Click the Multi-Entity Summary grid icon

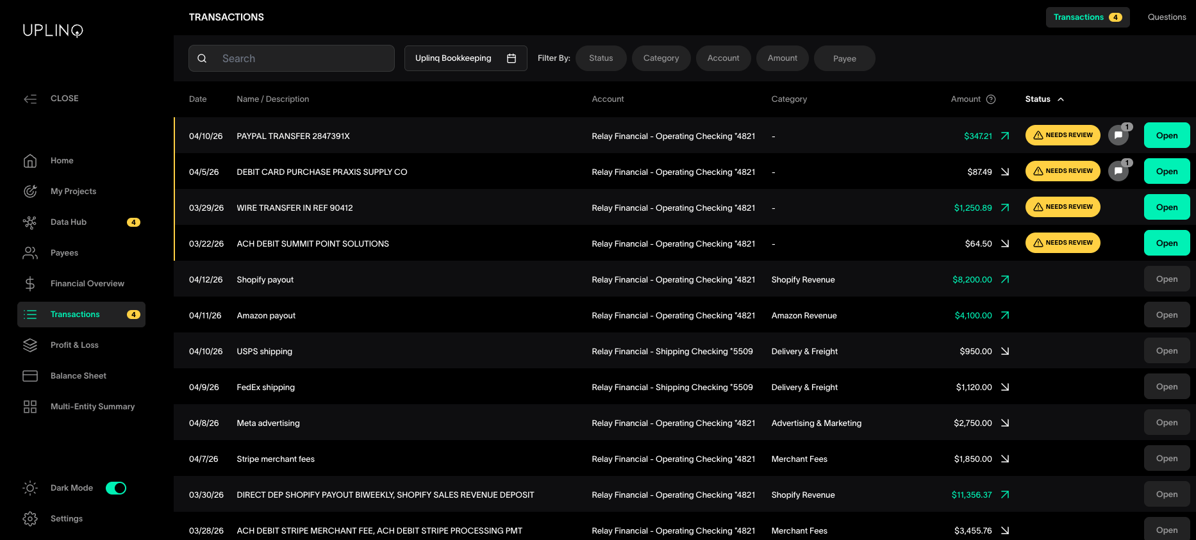click(30, 407)
